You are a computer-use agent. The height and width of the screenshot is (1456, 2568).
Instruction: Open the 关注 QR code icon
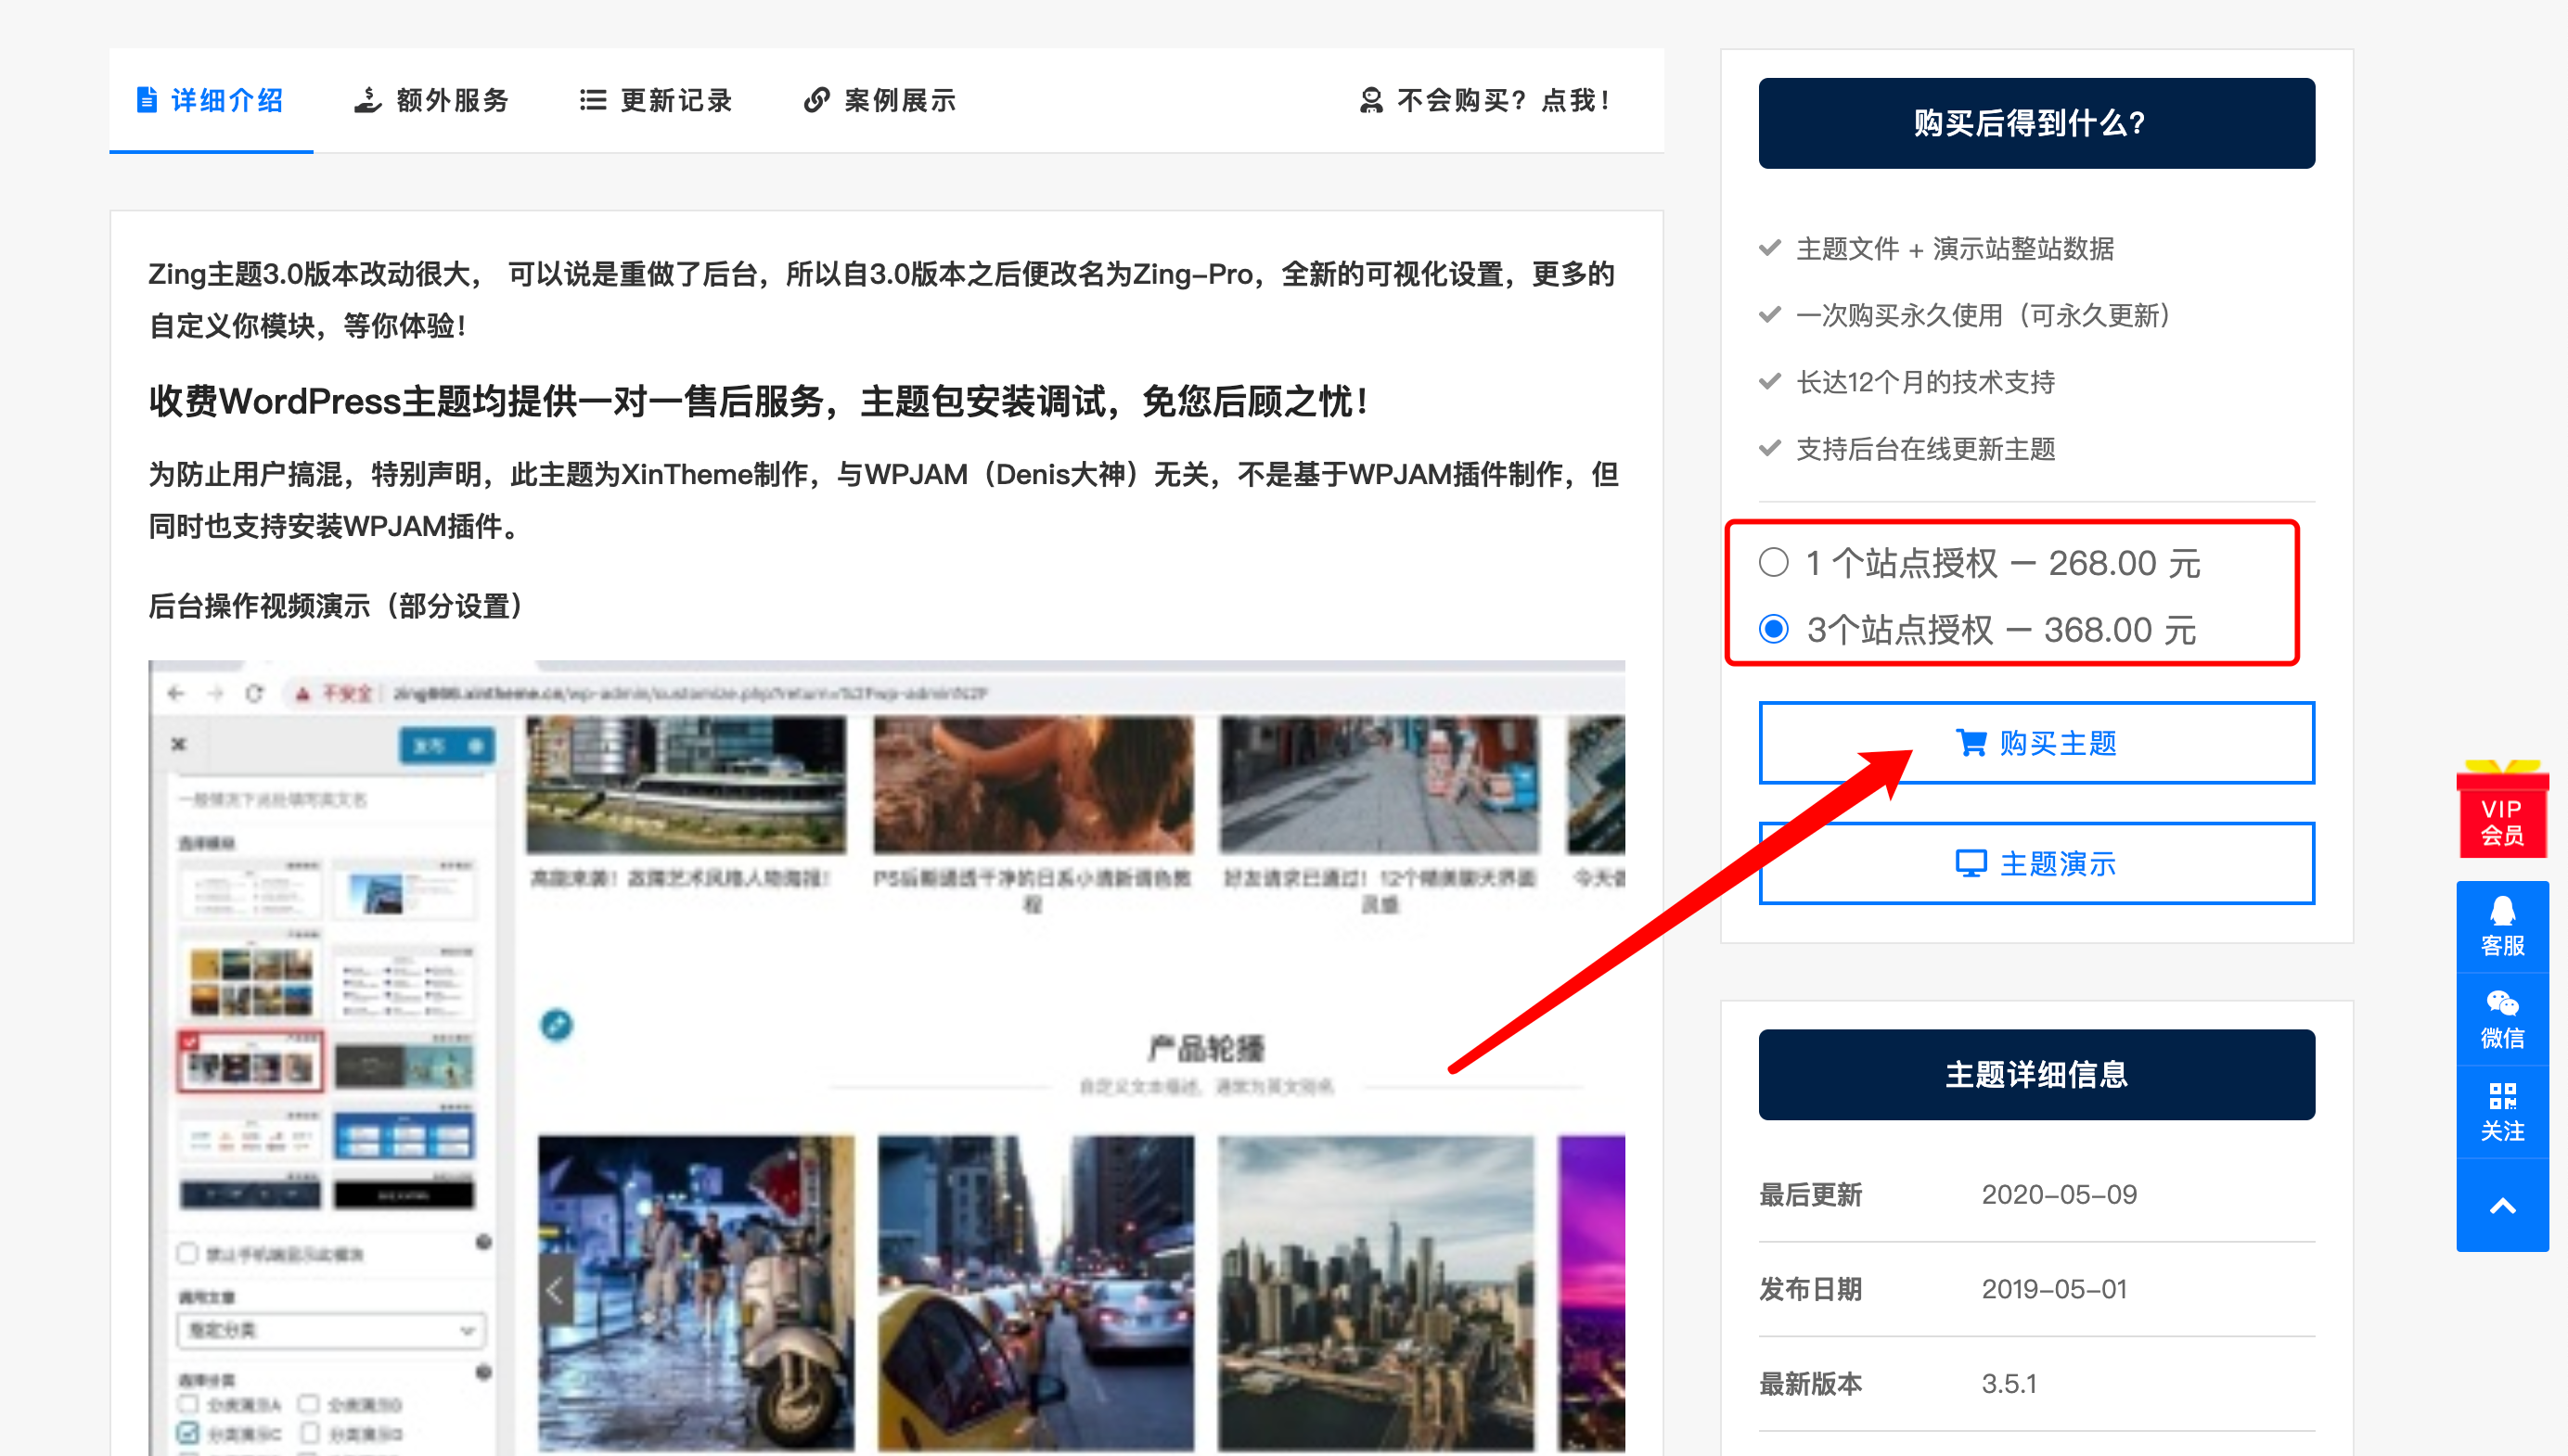click(x=2502, y=1112)
